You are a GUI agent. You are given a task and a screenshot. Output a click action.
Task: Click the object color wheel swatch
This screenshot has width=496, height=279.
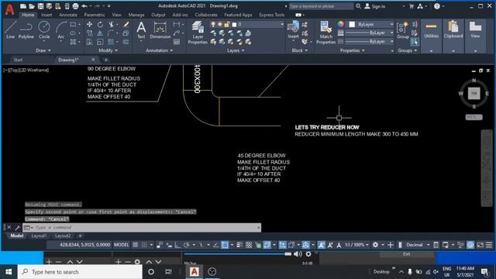[341, 24]
